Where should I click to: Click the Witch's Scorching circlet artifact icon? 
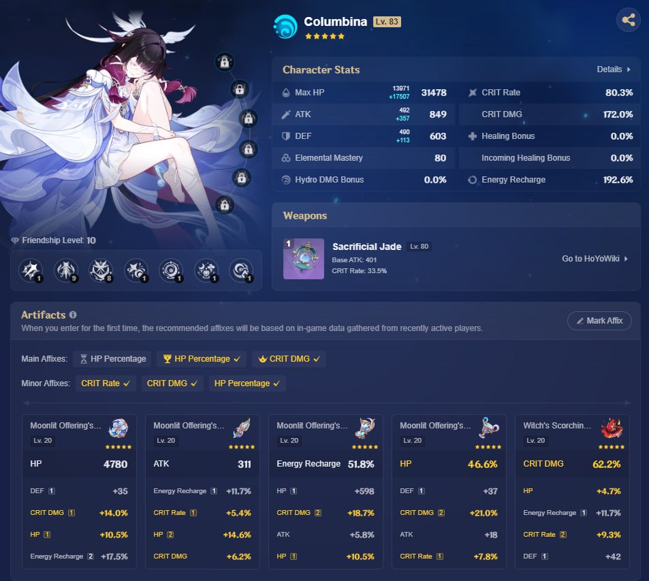pos(612,428)
